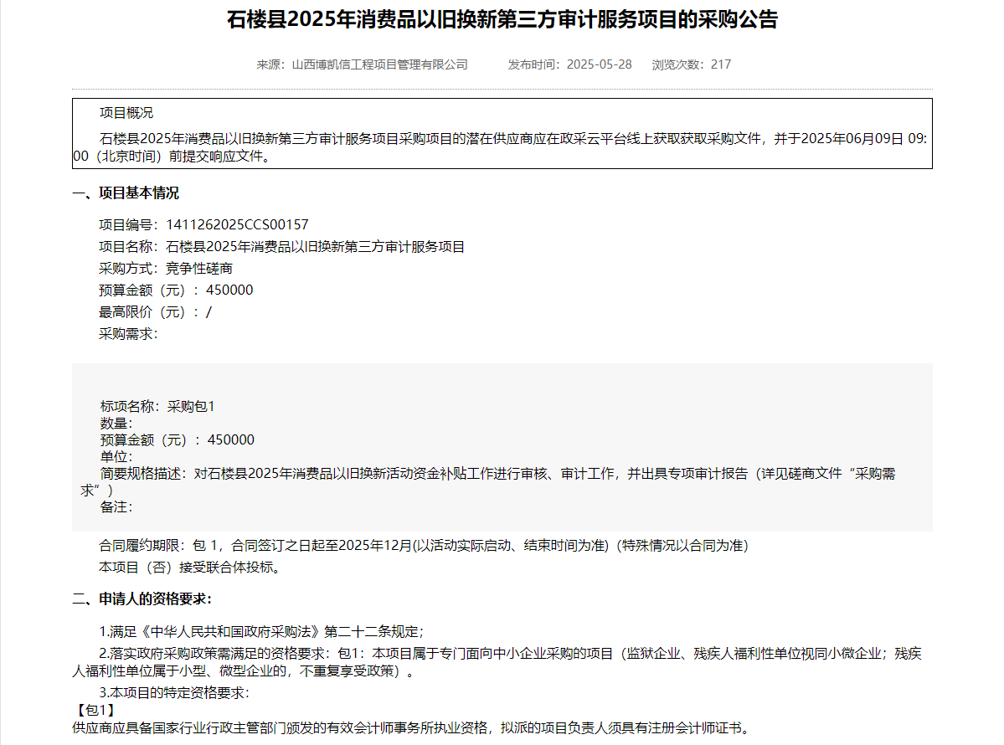Click 预算金额 450000 inside gray box
1004x745 pixels.
pos(178,439)
